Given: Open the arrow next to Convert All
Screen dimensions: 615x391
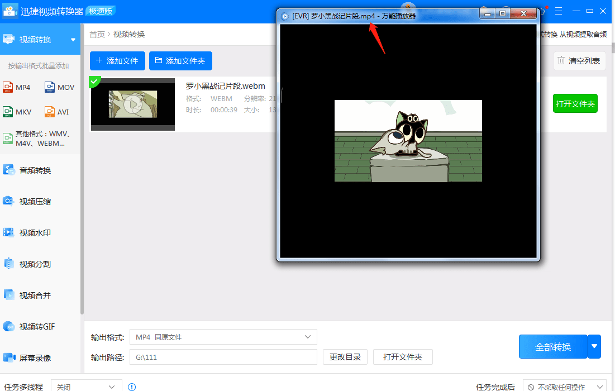Looking at the screenshot, I should click(594, 346).
